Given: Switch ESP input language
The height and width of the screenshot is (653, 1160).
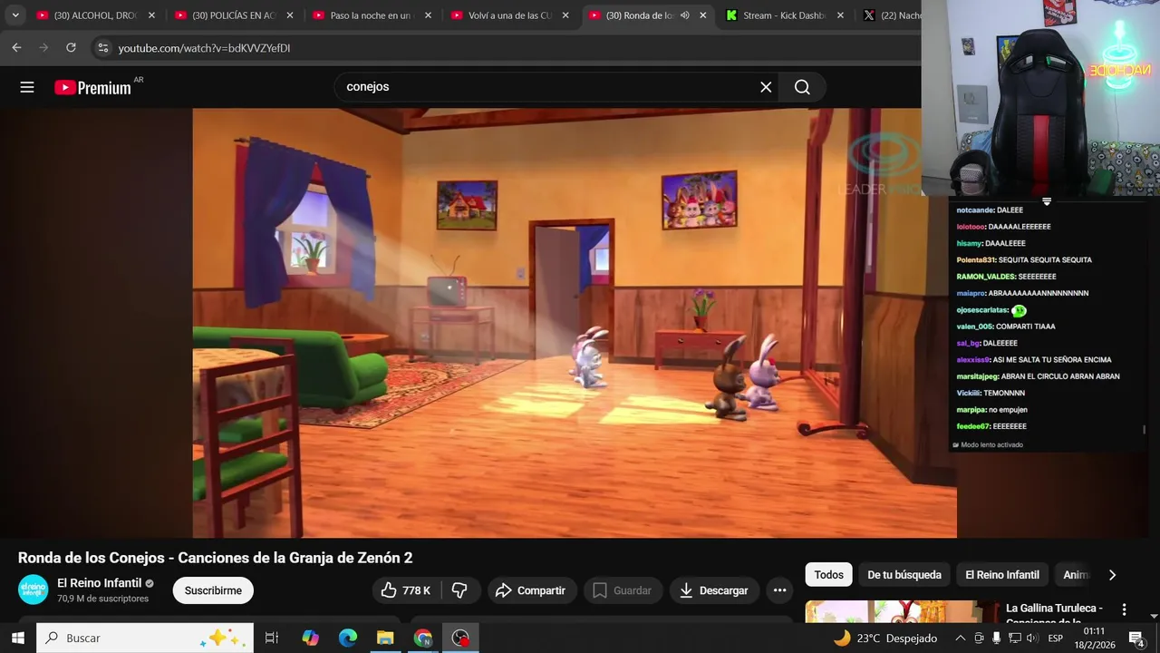Looking at the screenshot, I should tap(1056, 638).
